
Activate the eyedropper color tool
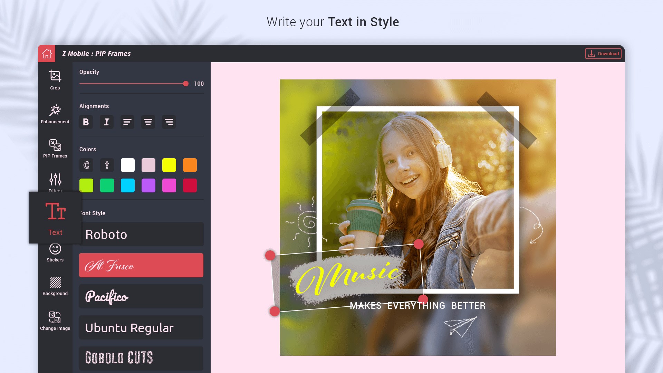(107, 165)
